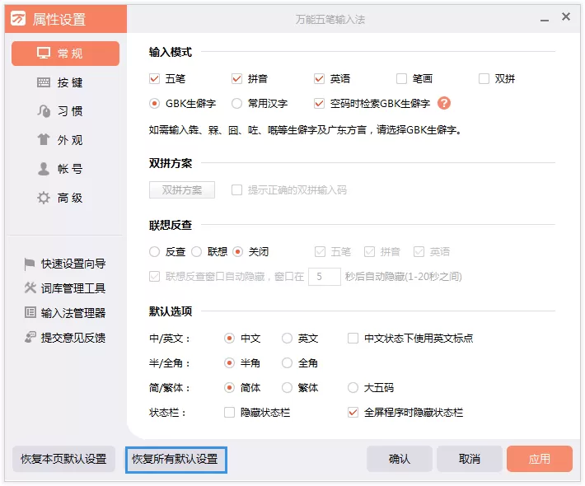Screen dimensions: 585x486
Task: Select the 常规 general tab
Action: click(65, 54)
